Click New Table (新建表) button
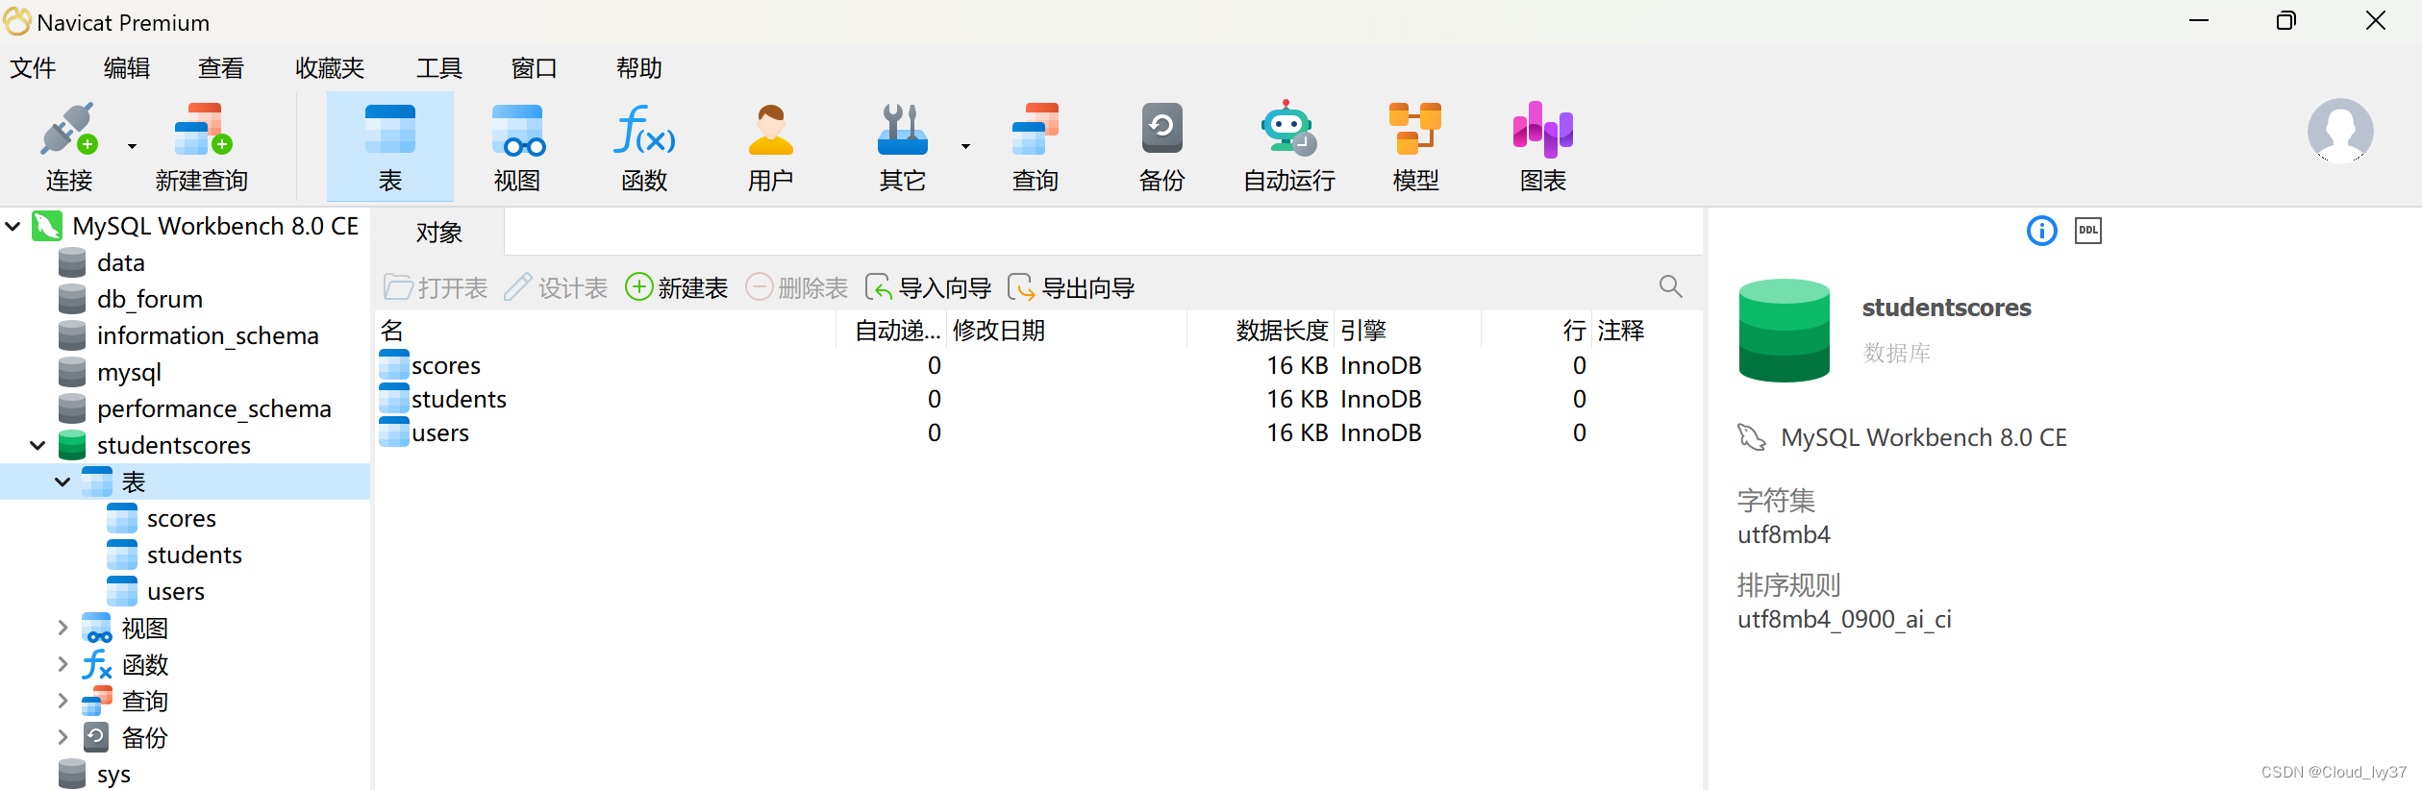The height and width of the screenshot is (790, 2422). click(x=676, y=287)
